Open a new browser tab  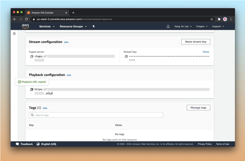pyautogui.click(x=73, y=13)
